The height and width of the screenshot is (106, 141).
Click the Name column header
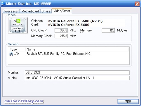pos(77,49)
